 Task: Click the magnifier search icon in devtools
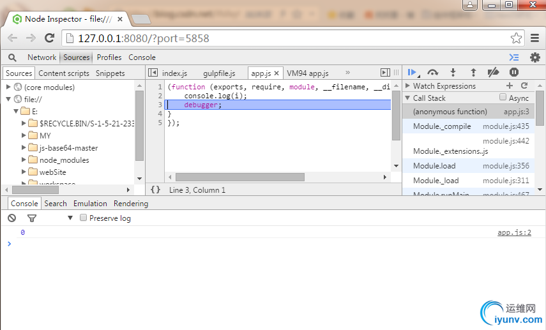[x=12, y=57]
